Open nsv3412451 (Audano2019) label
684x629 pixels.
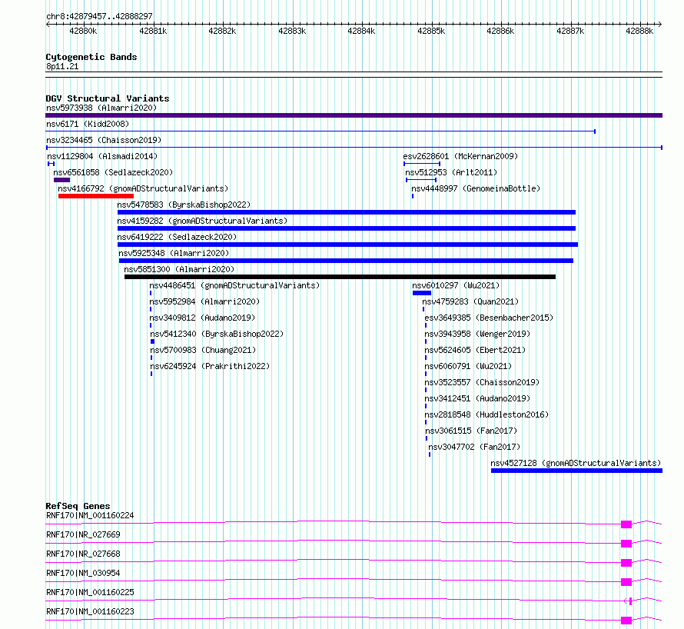[478, 398]
